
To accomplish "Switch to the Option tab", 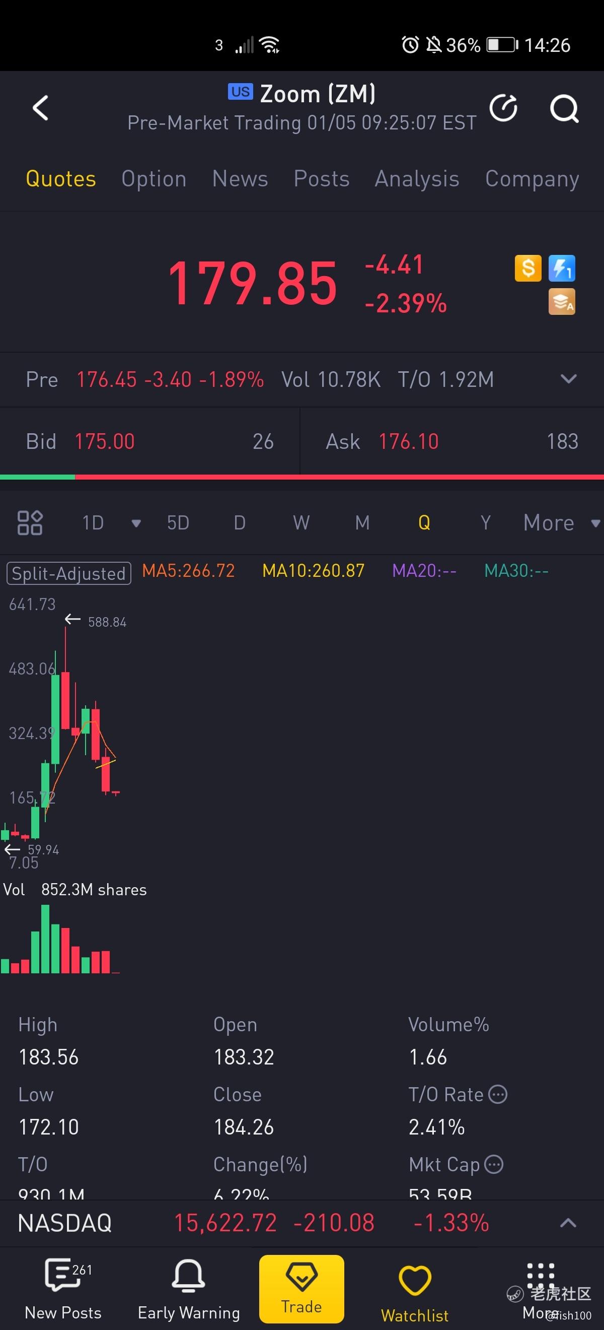I will [154, 179].
